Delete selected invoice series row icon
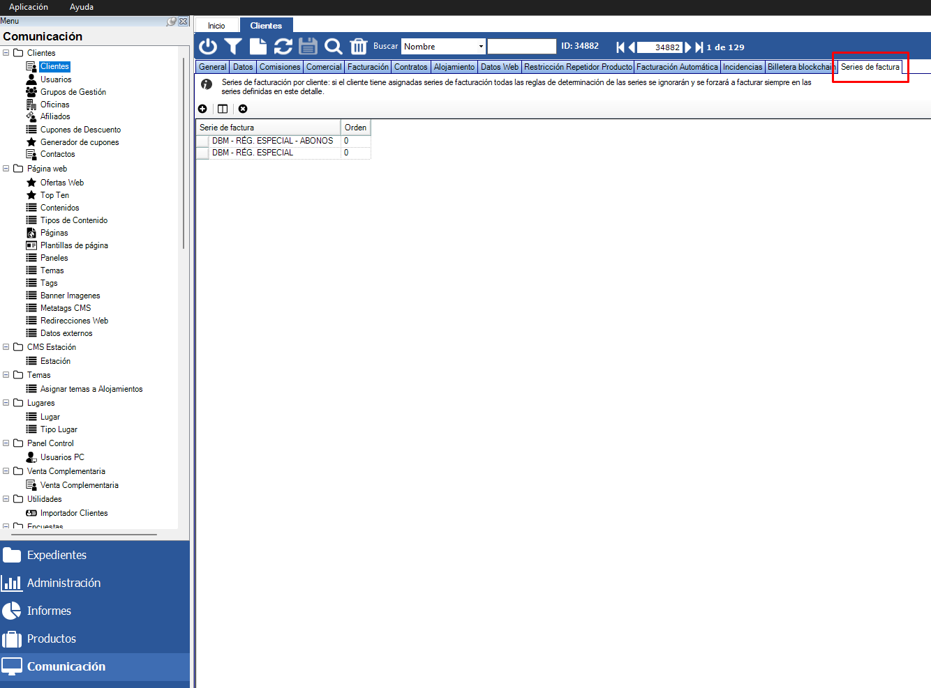This screenshot has height=688, width=931. tap(243, 109)
